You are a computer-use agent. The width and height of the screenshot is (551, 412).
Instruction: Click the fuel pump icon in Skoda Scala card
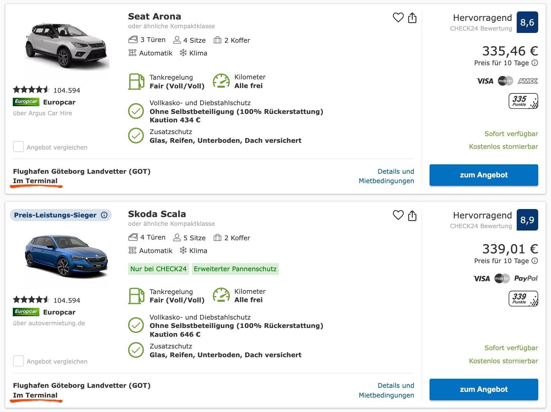coord(136,296)
